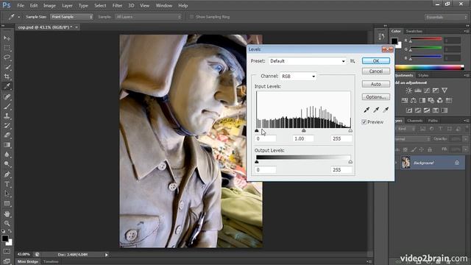Swap foreground and background colors
Image resolution: width=471 pixels, height=265 pixels.
pyautogui.click(x=10, y=231)
